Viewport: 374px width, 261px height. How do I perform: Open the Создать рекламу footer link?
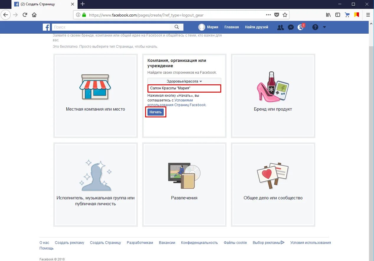(x=69, y=243)
